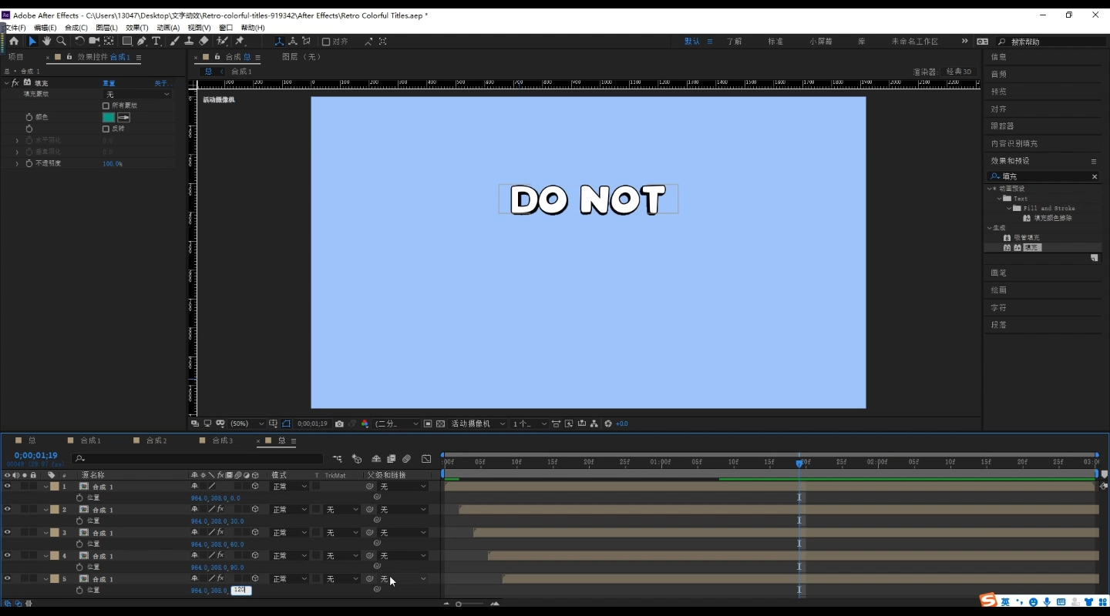The image size is (1110, 616).
Task: Enable the 反转 checkbox
Action: point(106,129)
